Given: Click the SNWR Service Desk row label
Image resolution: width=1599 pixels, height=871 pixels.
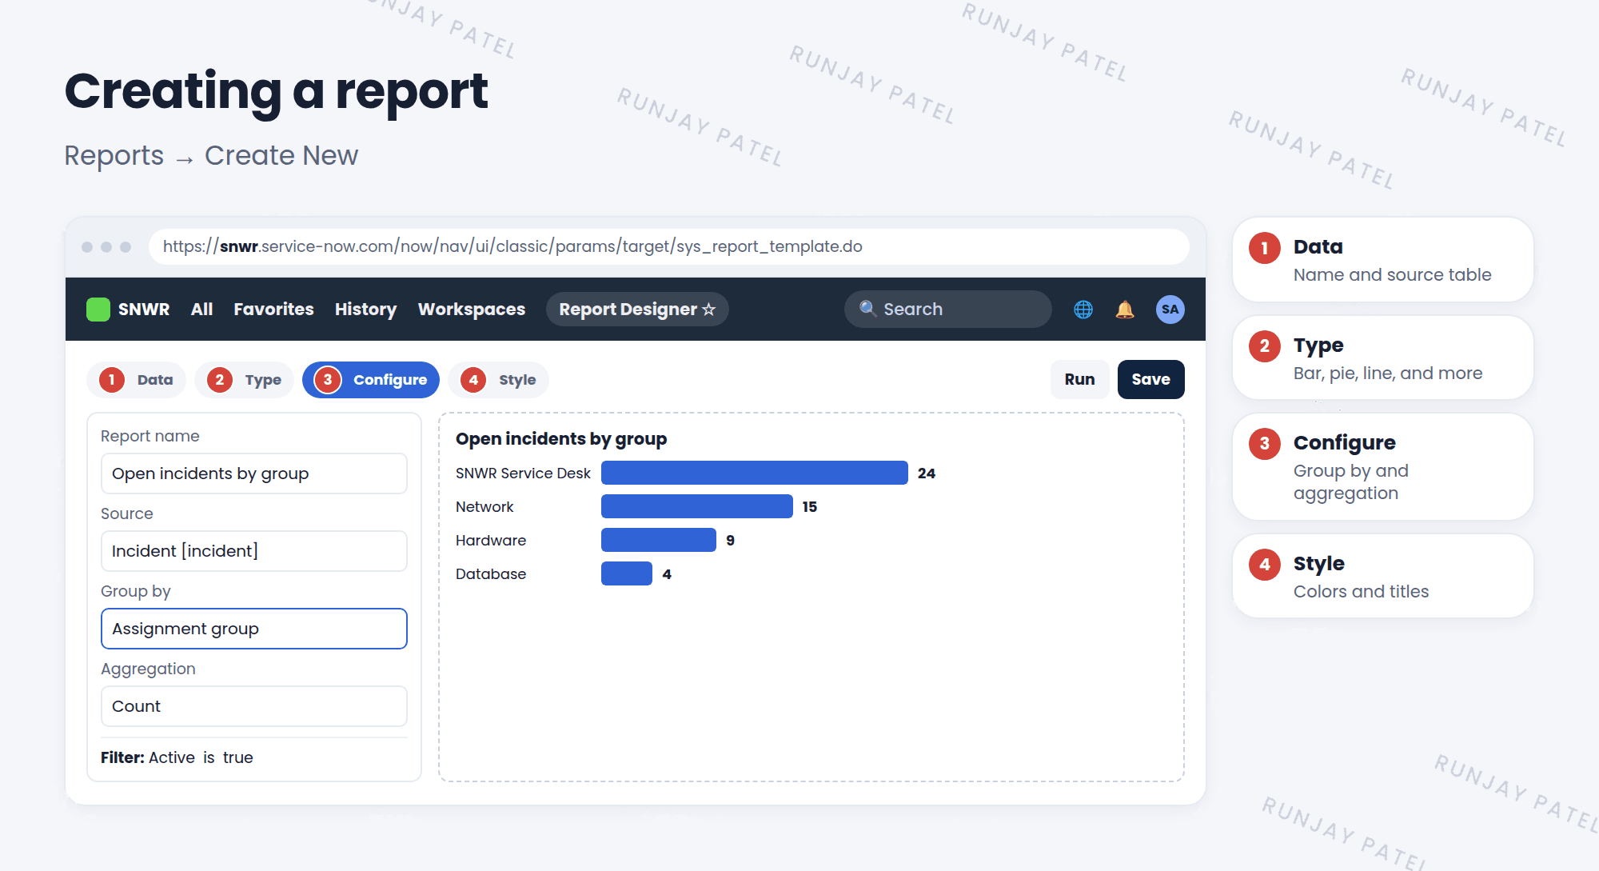Looking at the screenshot, I should pyautogui.click(x=523, y=473).
